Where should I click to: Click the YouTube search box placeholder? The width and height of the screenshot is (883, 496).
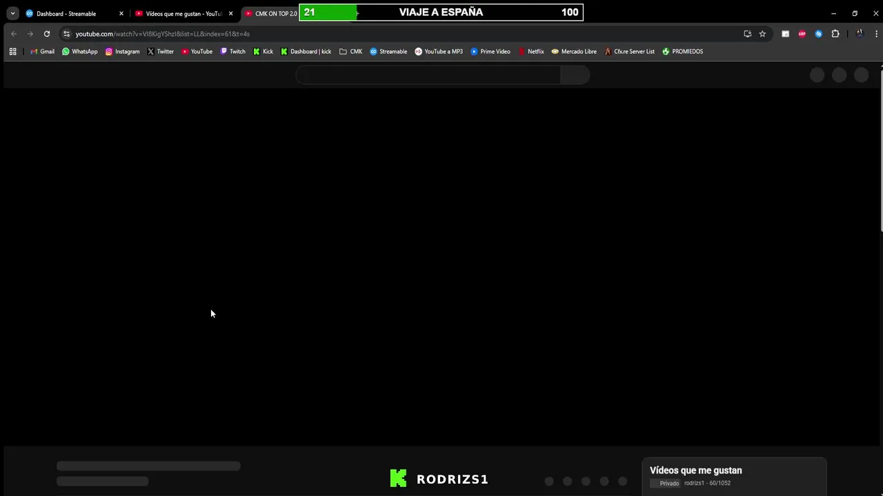(x=428, y=75)
